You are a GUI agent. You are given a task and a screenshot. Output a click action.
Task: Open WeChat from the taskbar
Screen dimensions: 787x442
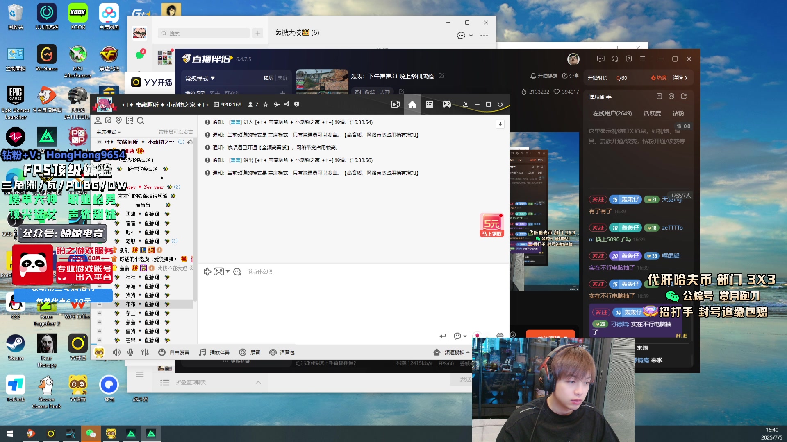(x=91, y=434)
